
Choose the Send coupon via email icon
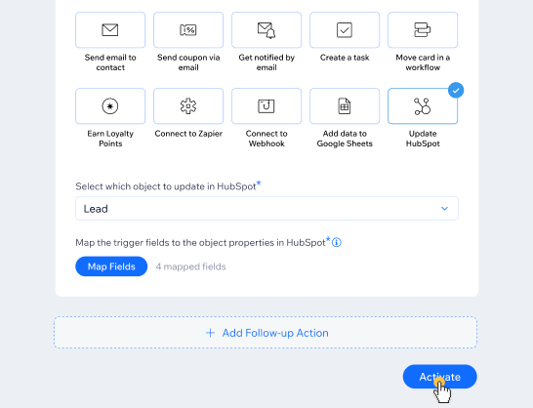pyautogui.click(x=188, y=30)
